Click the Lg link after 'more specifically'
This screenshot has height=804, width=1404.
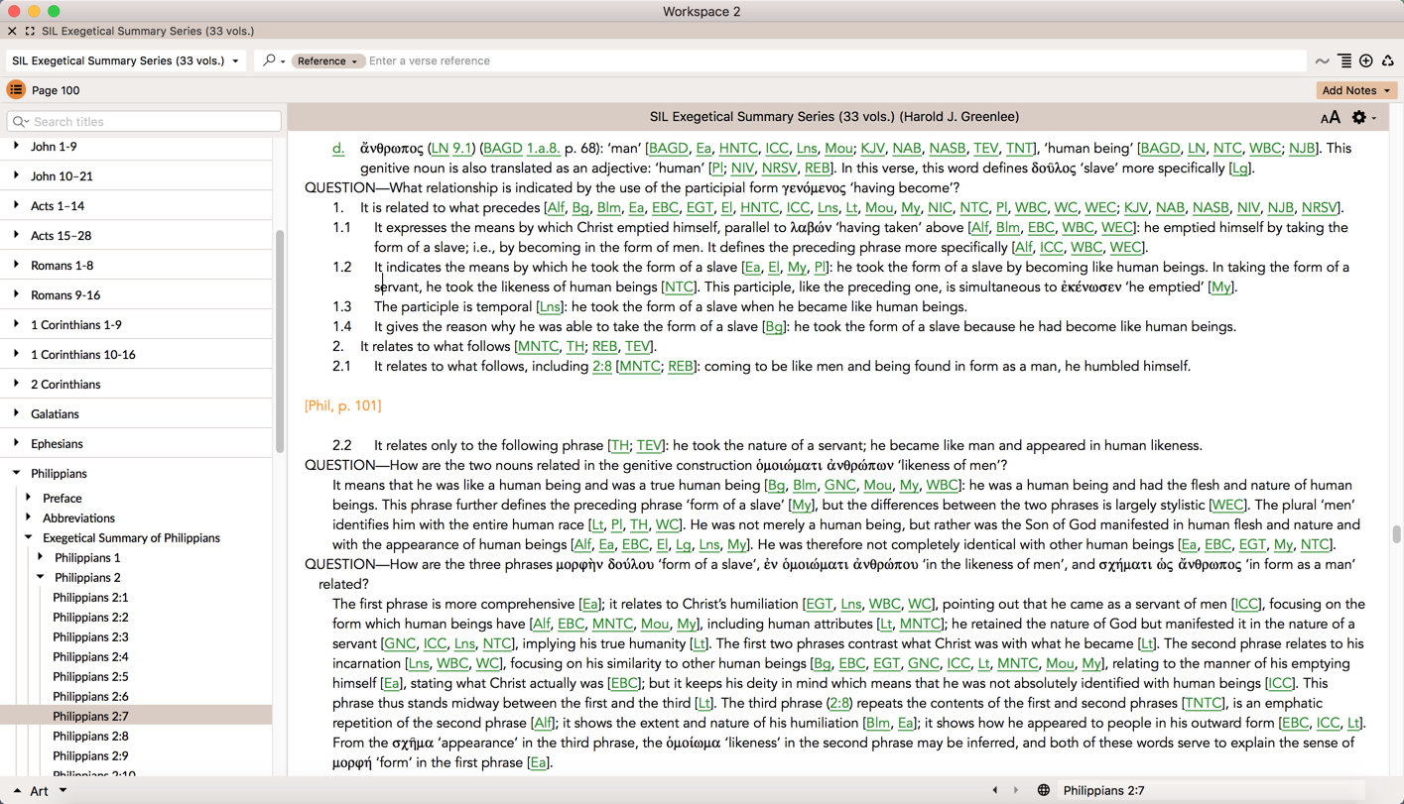[x=1240, y=169]
